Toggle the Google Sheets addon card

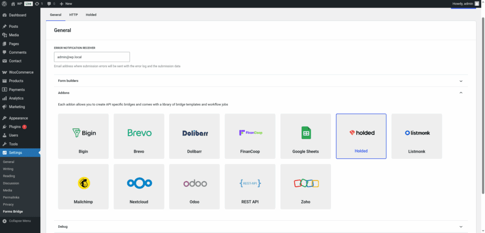pyautogui.click(x=305, y=136)
